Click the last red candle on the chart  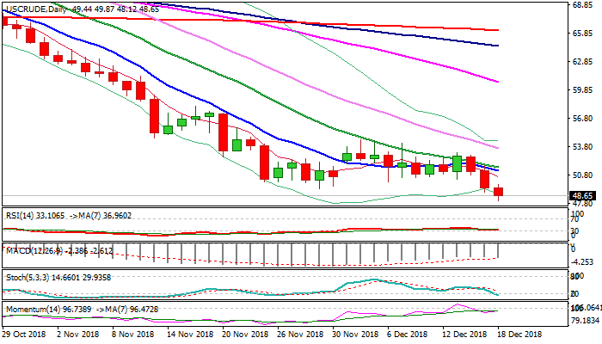pos(499,192)
